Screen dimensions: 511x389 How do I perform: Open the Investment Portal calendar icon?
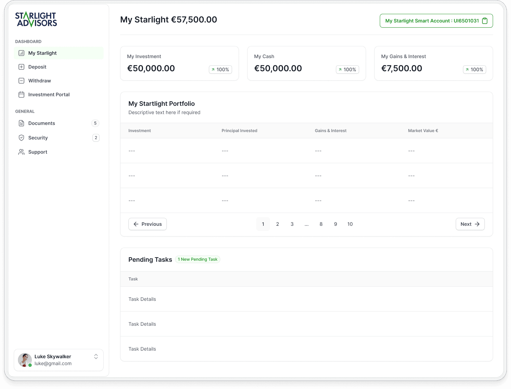(21, 94)
